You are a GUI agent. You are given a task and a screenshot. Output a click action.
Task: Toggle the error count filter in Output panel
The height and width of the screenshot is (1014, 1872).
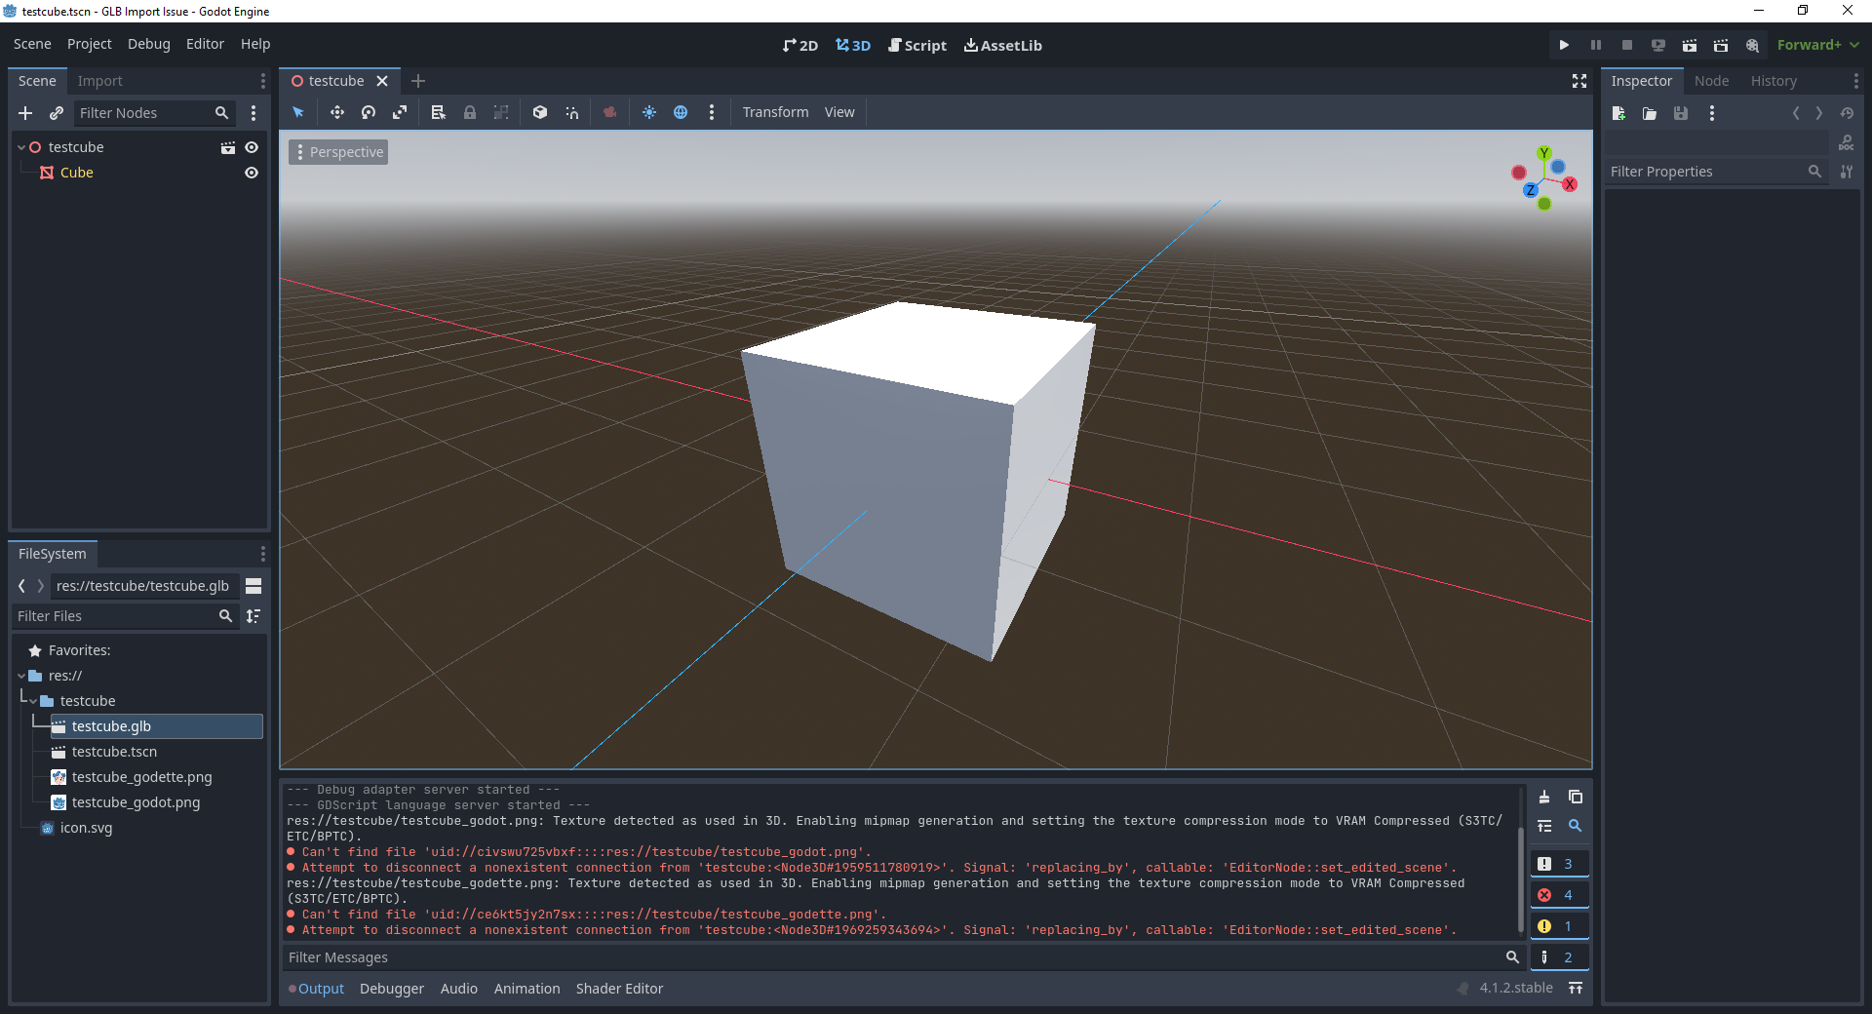(1559, 894)
